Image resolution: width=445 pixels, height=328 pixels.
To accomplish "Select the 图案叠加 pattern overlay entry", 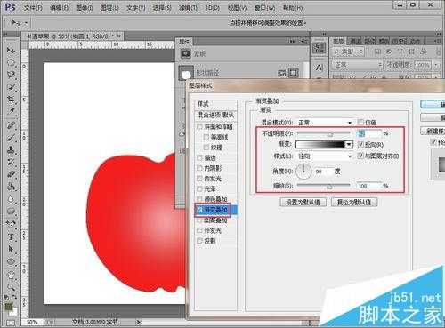I will [x=215, y=220].
